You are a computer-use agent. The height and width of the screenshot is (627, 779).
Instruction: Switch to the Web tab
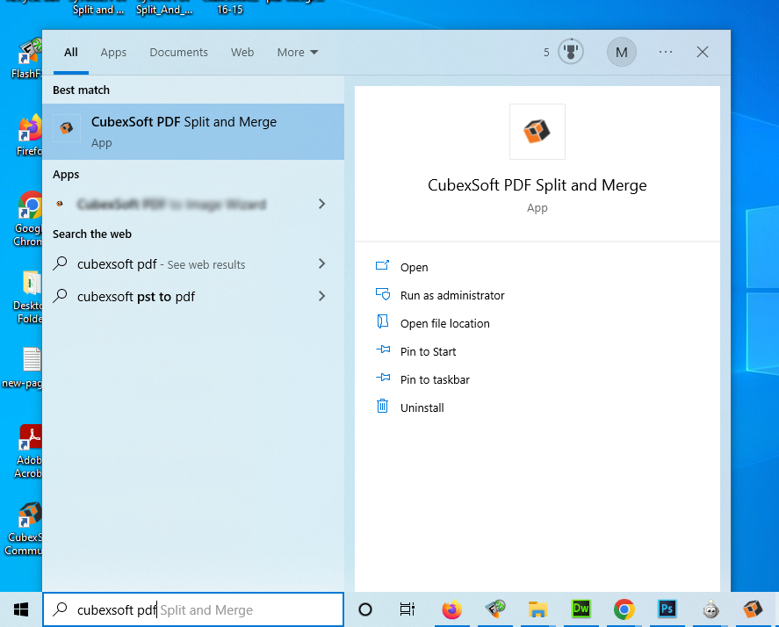click(x=242, y=52)
